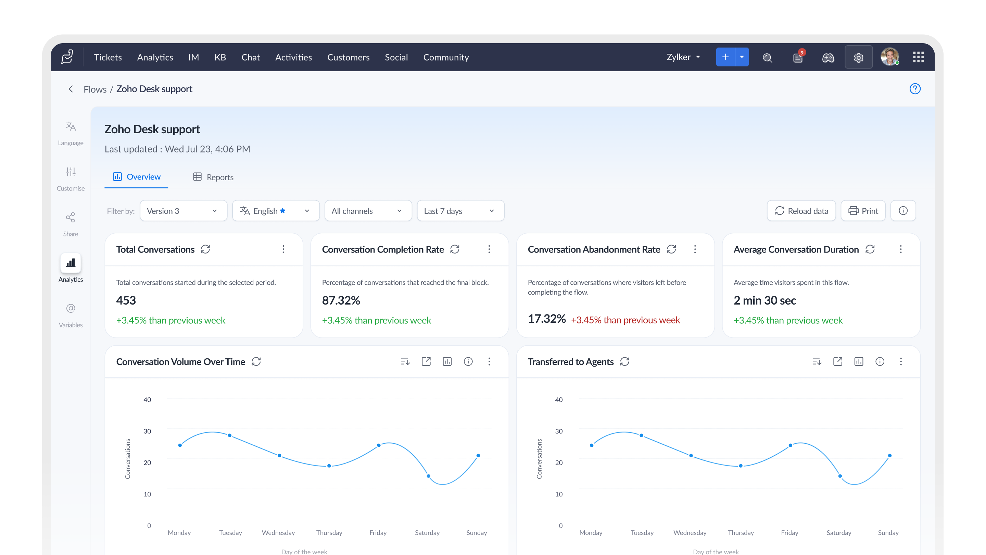
Task: Open notifications icon with red badge
Action: [798, 57]
